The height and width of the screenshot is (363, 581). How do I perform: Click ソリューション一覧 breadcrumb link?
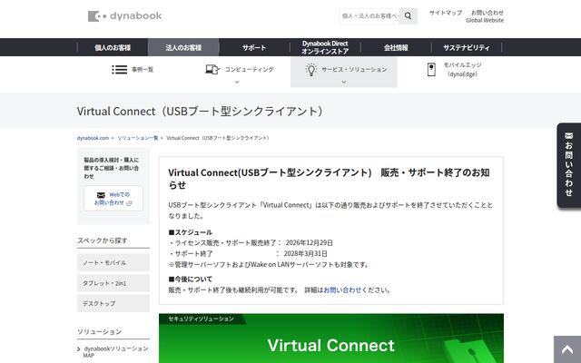[x=138, y=138]
